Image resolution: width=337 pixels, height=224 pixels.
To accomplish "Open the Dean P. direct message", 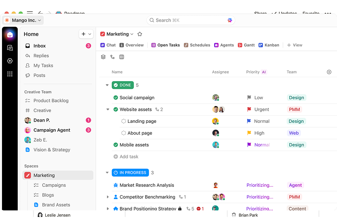I will click(58, 120).
